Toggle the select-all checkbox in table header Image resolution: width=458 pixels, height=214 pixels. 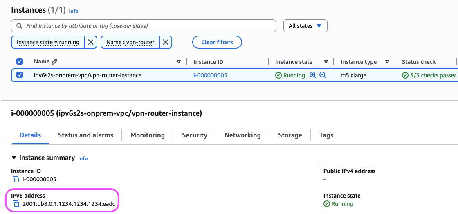(x=20, y=61)
